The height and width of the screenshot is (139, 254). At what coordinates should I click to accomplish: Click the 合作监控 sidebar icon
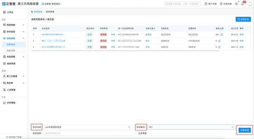pyautogui.click(x=4, y=32)
